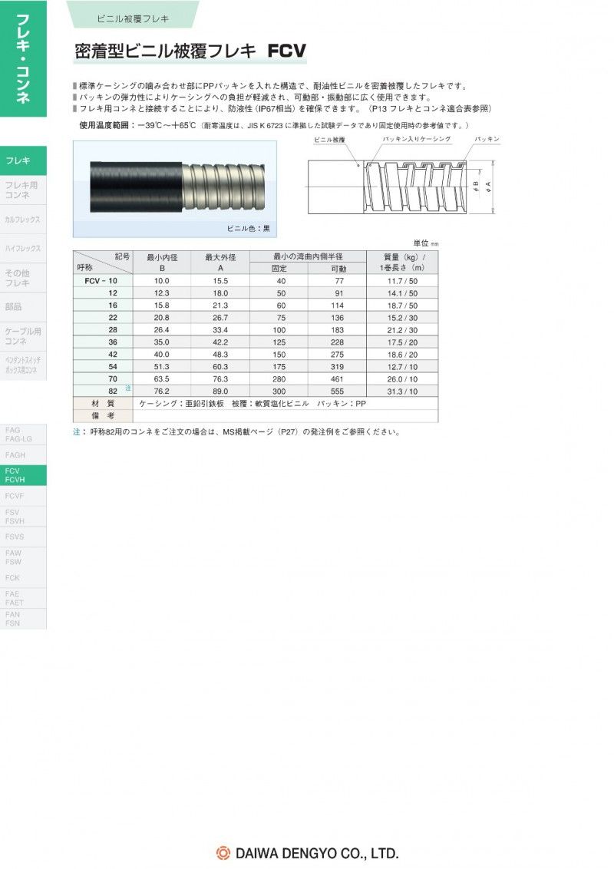Click the 密着型ビニル被覆フレキ FCV page title

coord(190,51)
